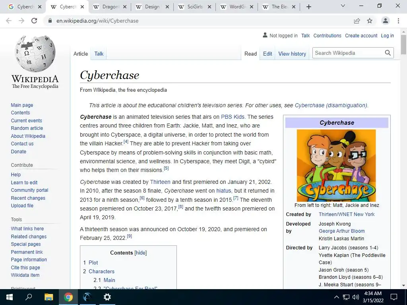Viewport: 407px width, 305px height.
Task: Close the Dragon Wikipedia tab
Action: (x=125, y=7)
